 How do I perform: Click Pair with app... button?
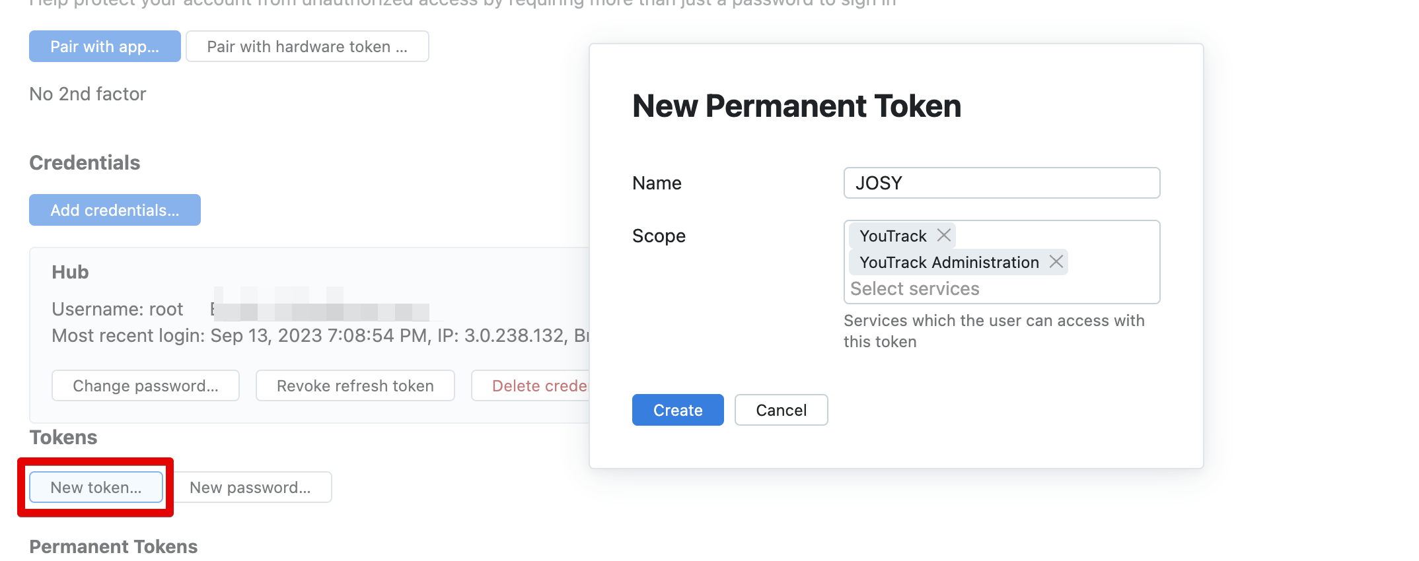(105, 46)
